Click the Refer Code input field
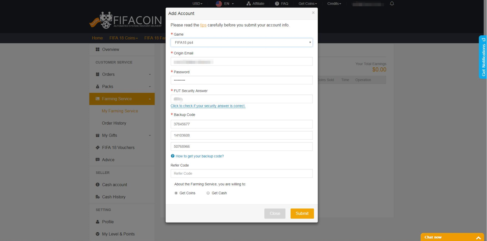This screenshot has height=241, width=487. tap(241, 173)
